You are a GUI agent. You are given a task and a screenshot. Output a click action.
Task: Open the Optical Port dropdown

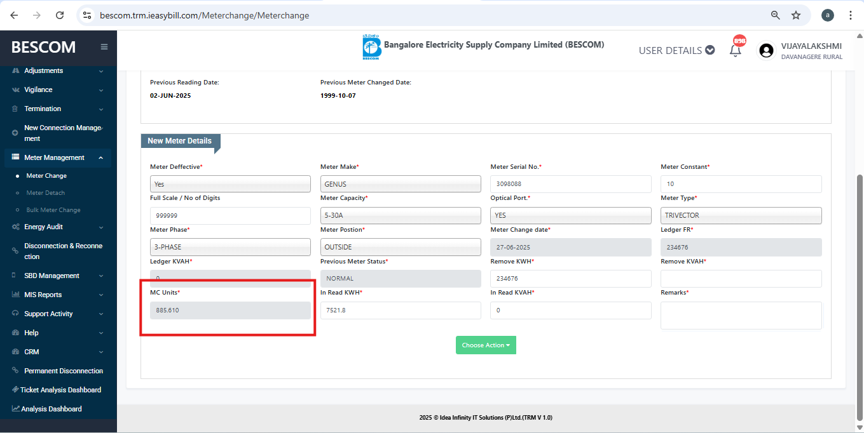(571, 215)
